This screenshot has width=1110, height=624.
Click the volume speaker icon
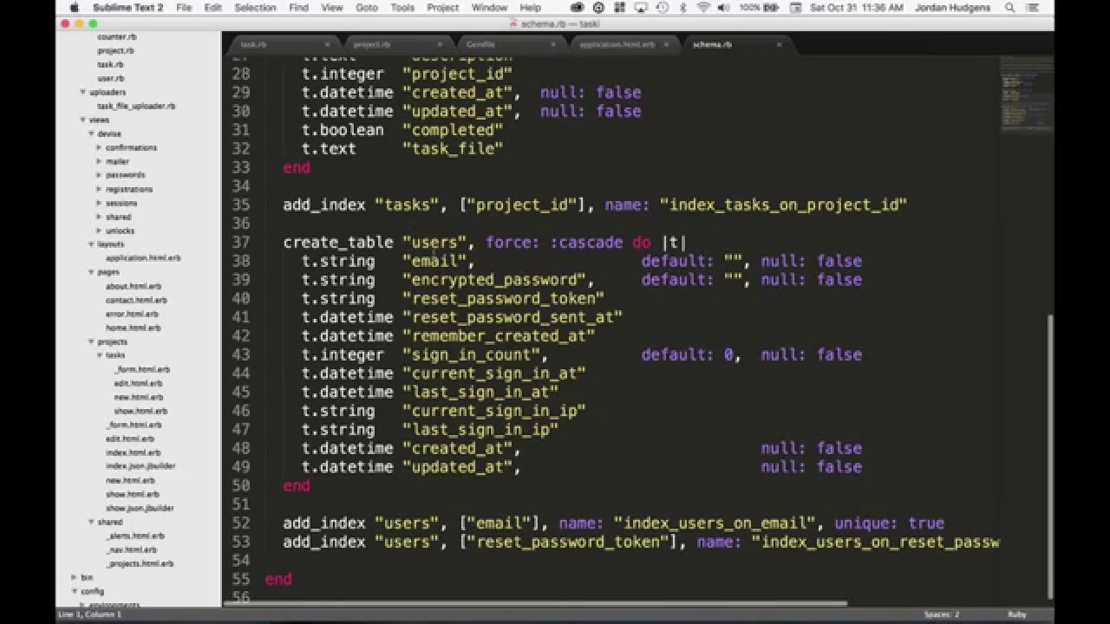tap(723, 7)
